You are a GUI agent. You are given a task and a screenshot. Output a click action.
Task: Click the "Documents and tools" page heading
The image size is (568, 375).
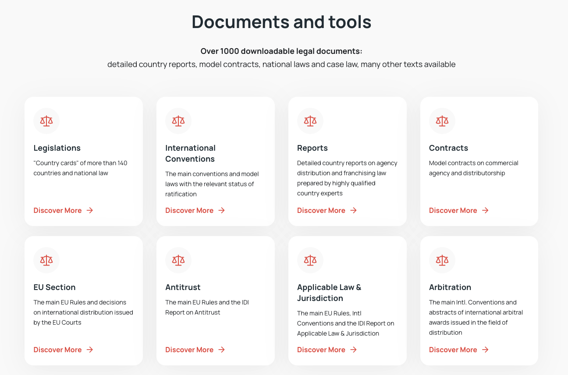282,22
